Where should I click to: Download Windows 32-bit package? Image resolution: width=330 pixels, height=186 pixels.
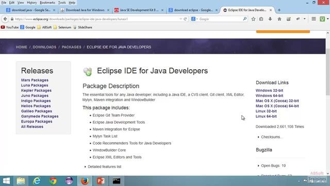point(269,90)
